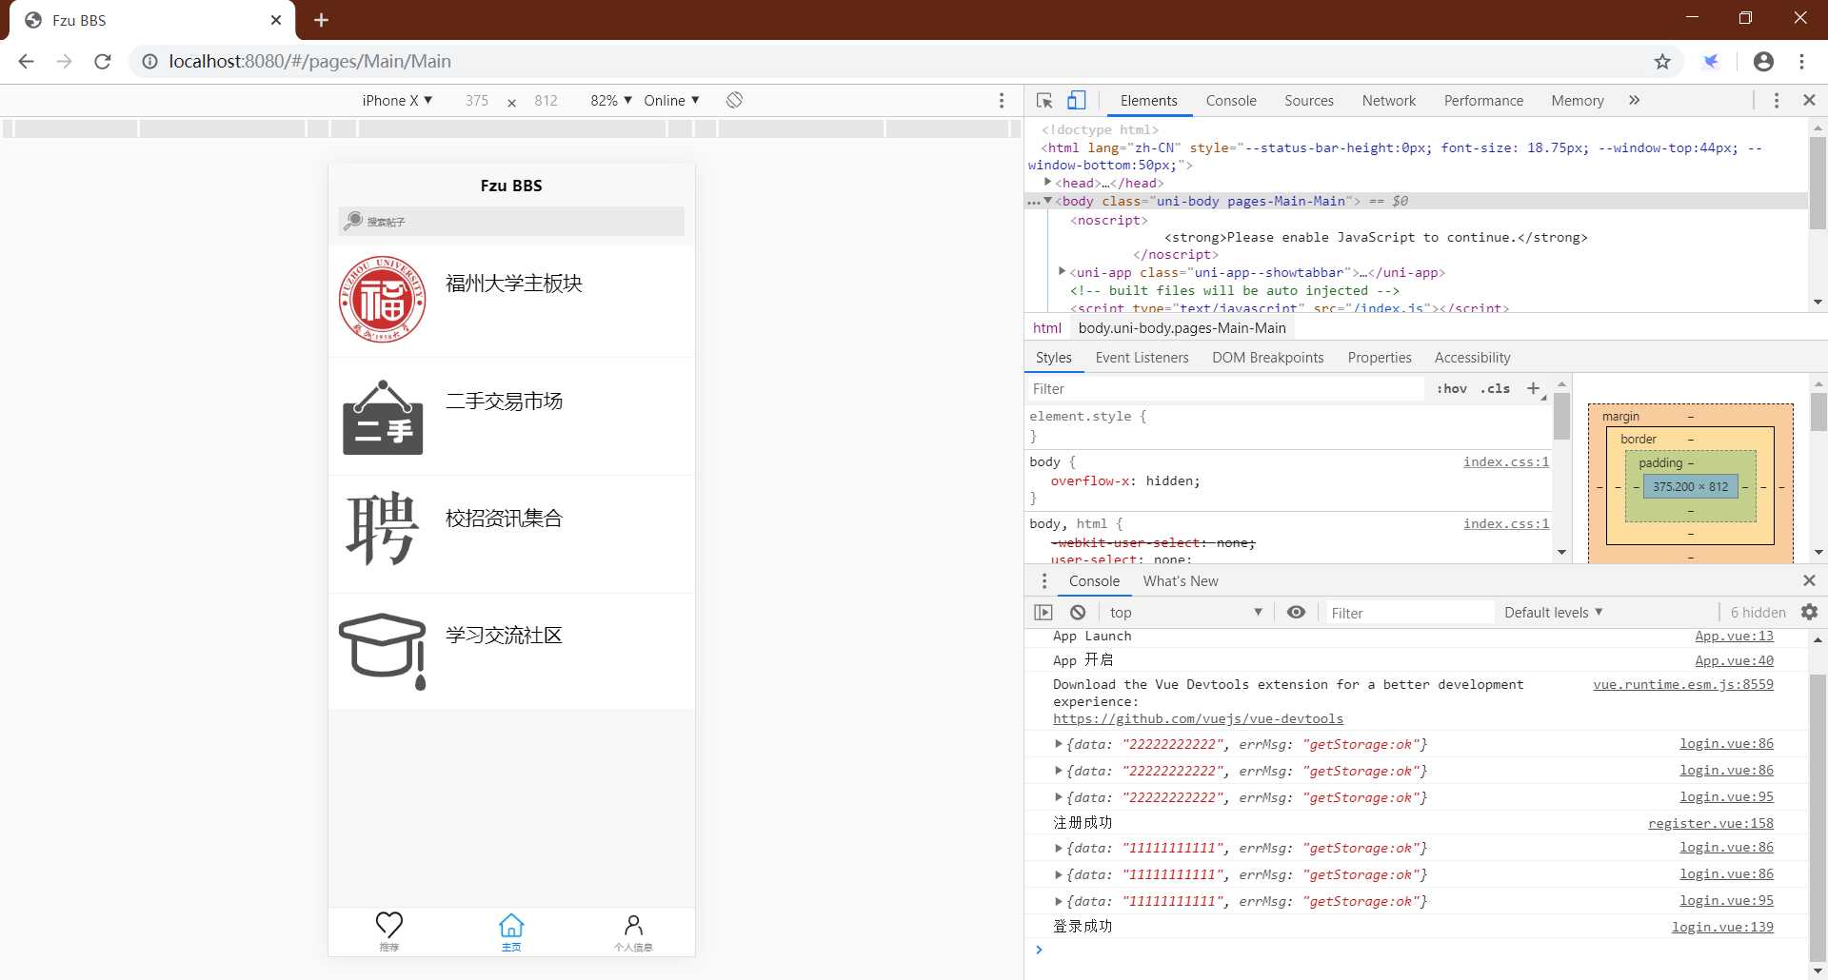
Task: Expand first 22222222222 data object log
Action: tap(1058, 744)
